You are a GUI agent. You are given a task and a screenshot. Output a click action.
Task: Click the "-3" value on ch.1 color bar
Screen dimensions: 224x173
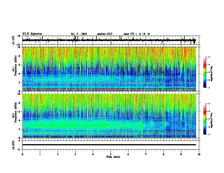(x=208, y=57)
